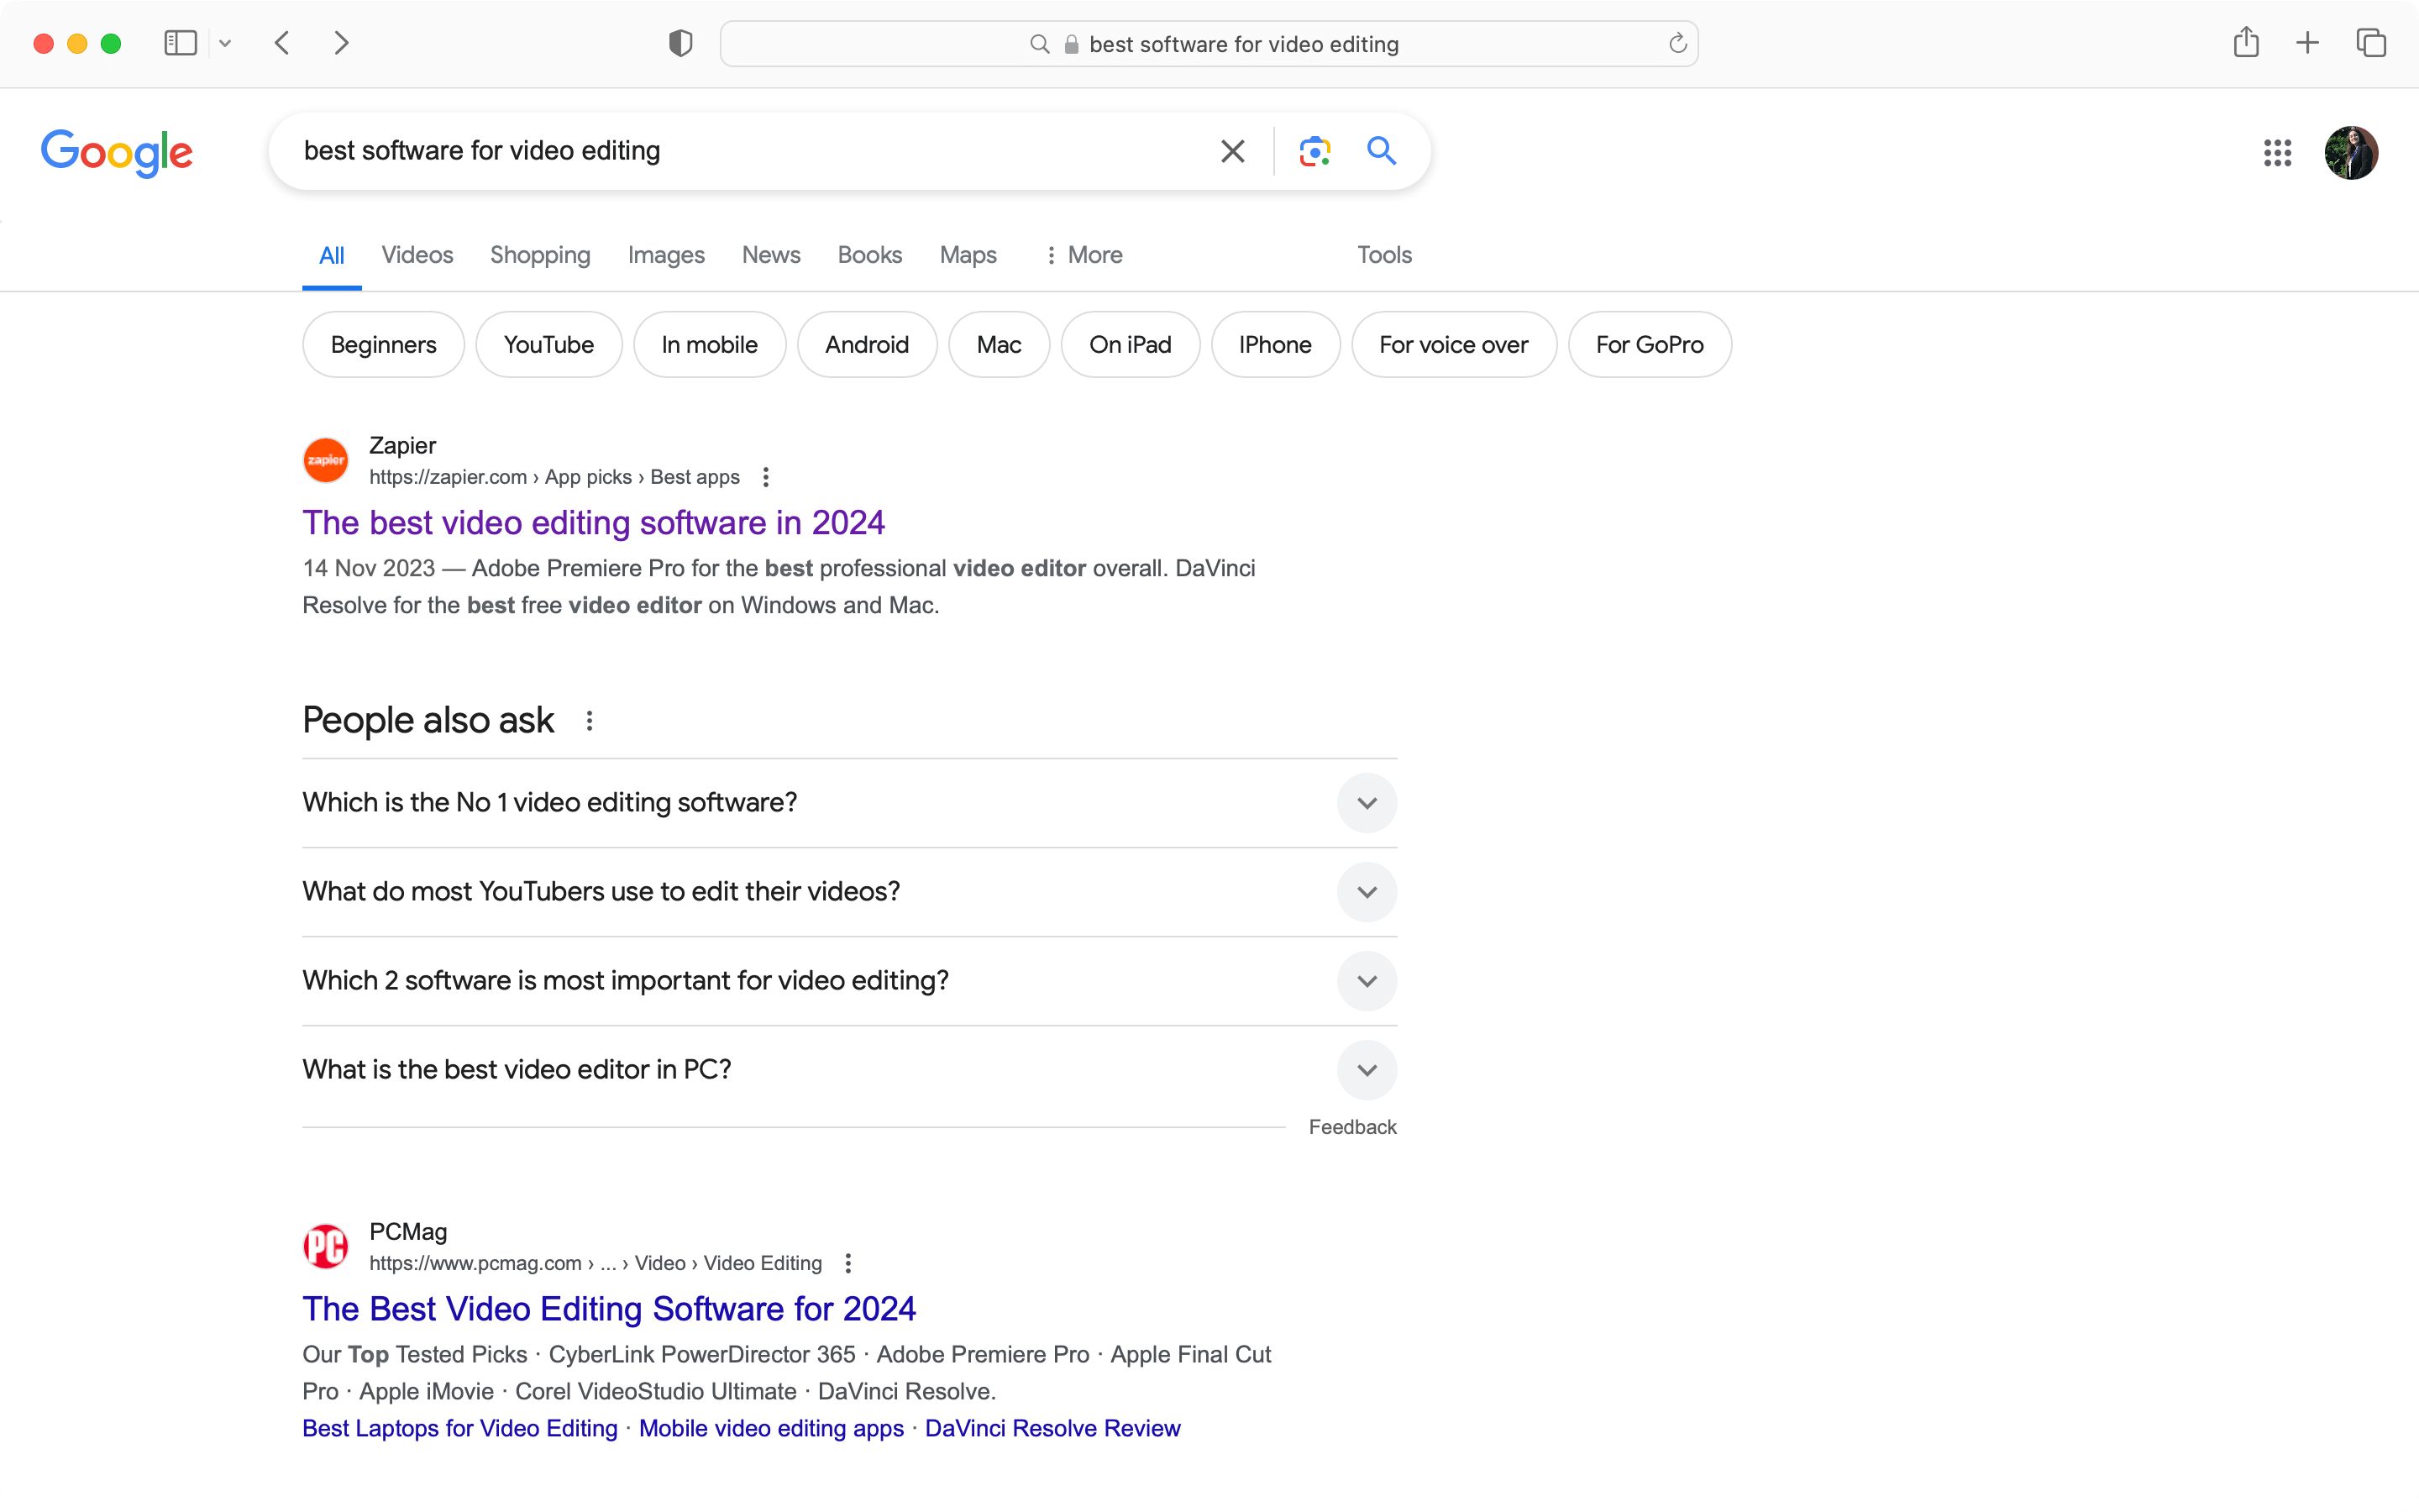Show tab overview icon
Screen dimensions: 2419x1512
click(2371, 43)
